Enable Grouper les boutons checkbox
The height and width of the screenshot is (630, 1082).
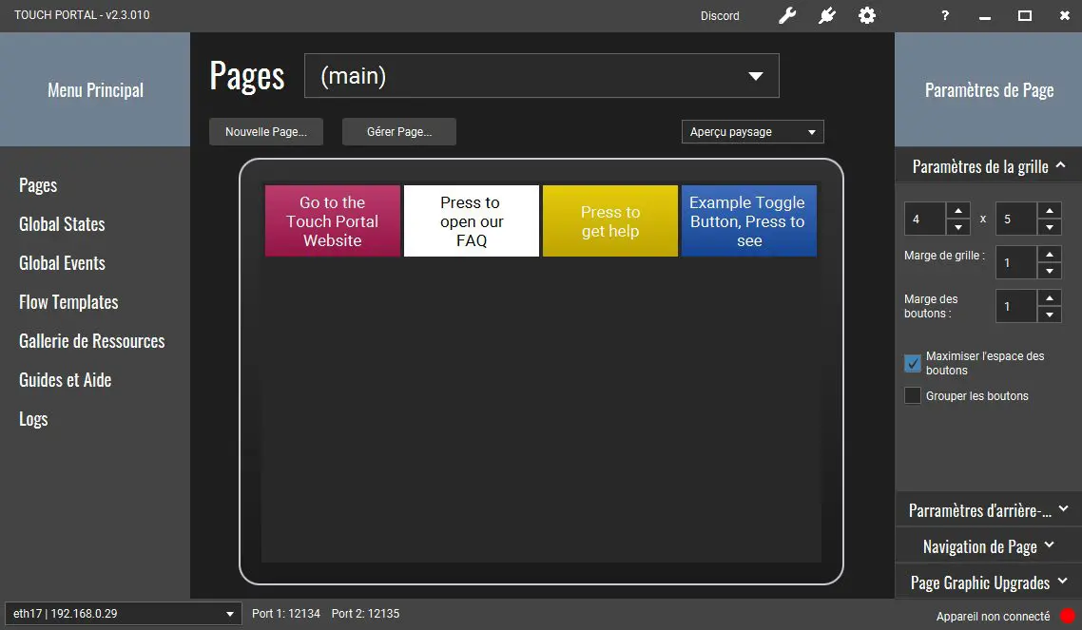(912, 395)
